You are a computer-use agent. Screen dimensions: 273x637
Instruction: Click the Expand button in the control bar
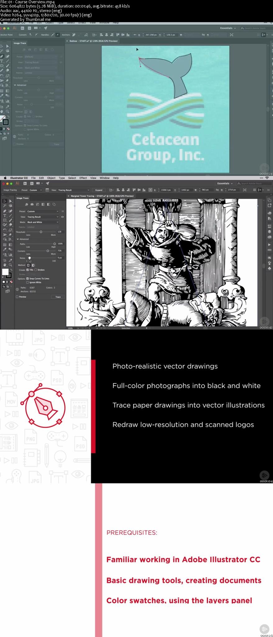[x=99, y=190]
